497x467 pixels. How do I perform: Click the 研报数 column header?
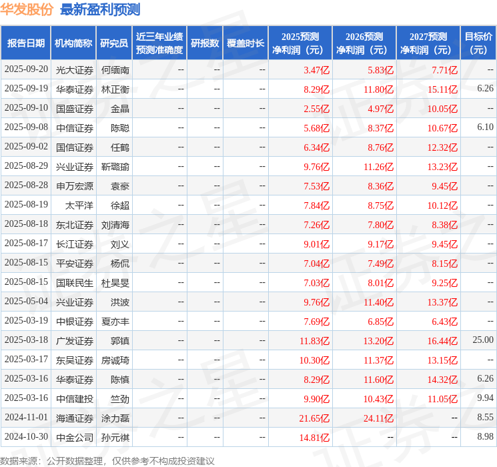(205, 43)
